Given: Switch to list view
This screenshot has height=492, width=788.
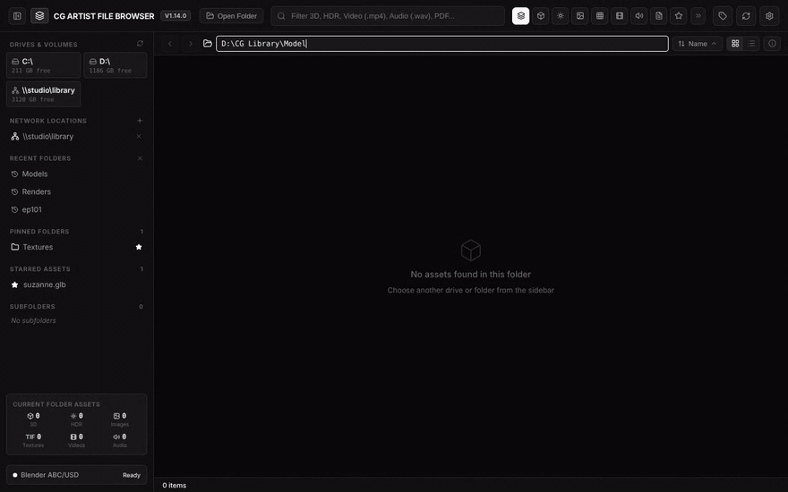Looking at the screenshot, I should (752, 44).
